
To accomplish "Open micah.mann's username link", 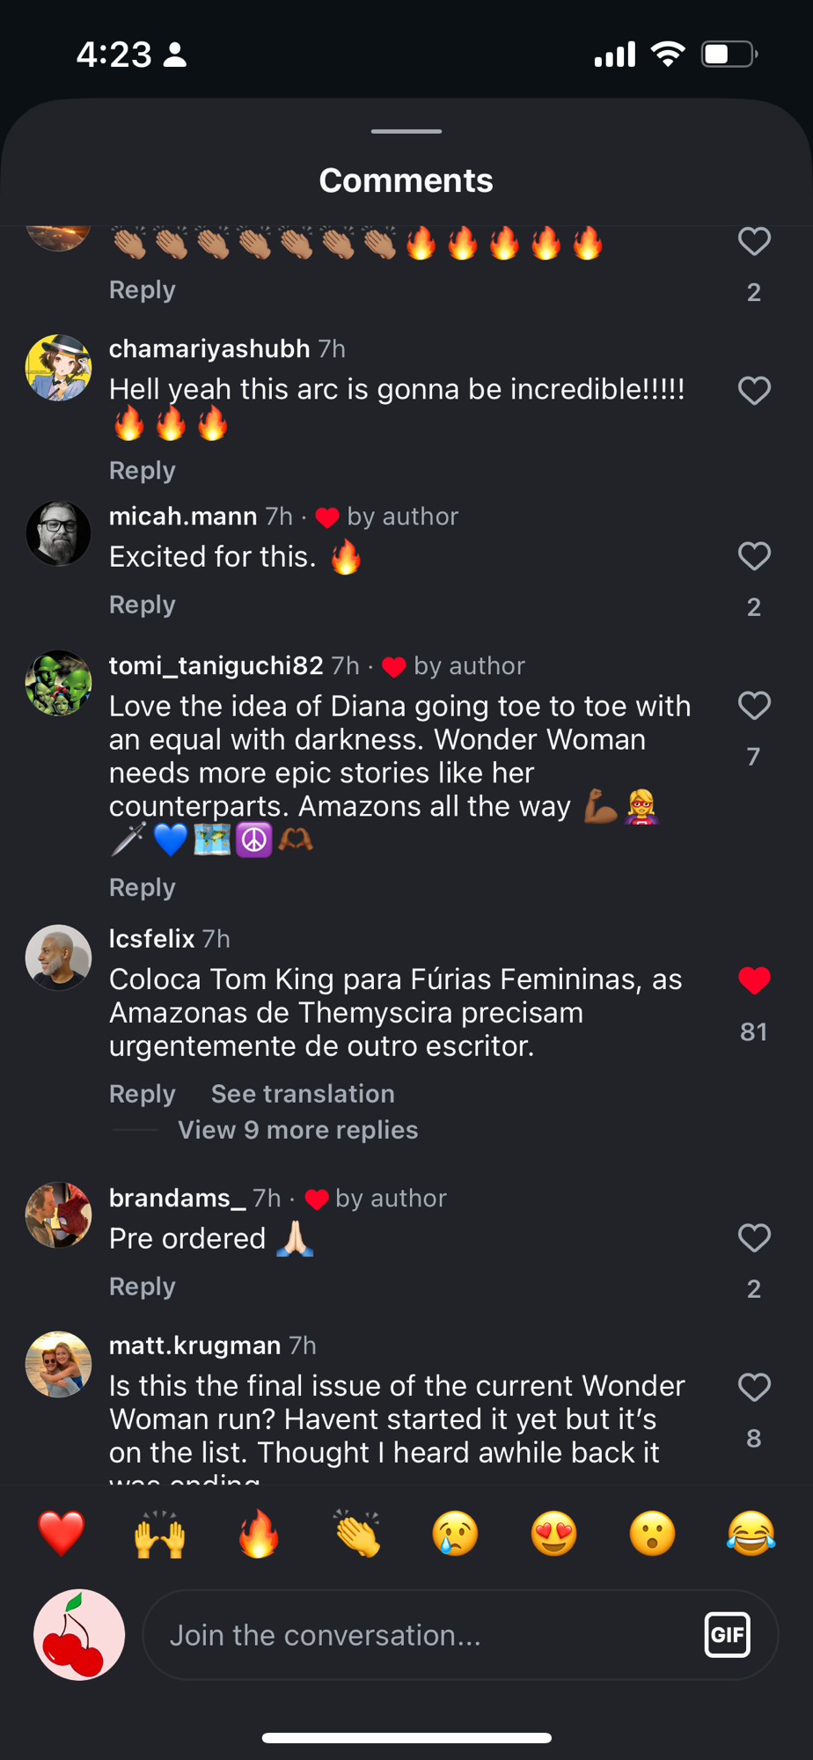I will tap(183, 516).
